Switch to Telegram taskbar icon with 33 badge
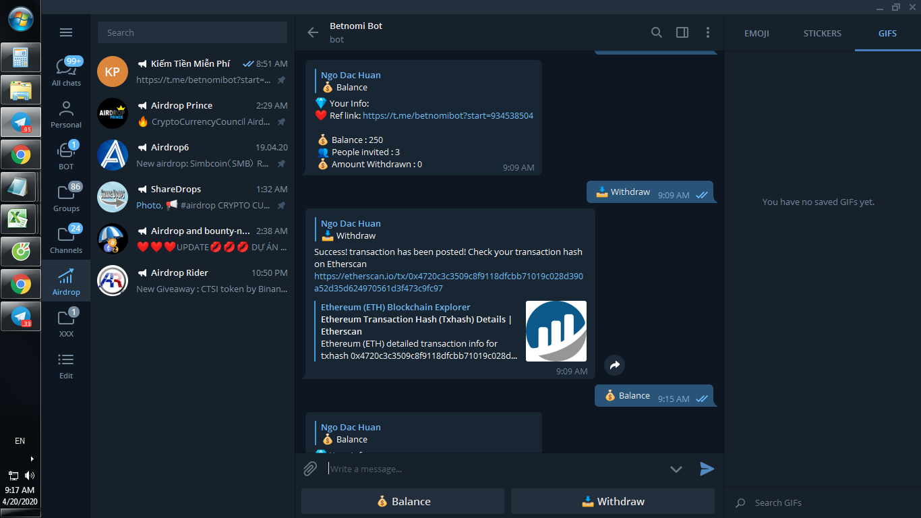Screen dimensions: 921x518 point(20,316)
